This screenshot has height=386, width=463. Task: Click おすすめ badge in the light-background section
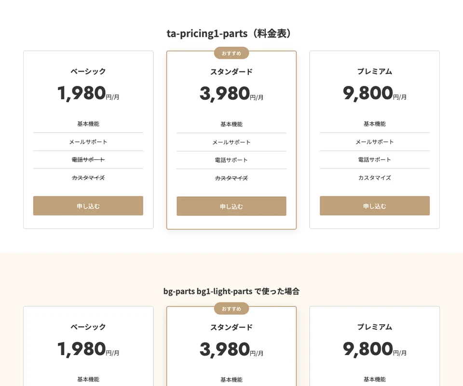point(231,309)
